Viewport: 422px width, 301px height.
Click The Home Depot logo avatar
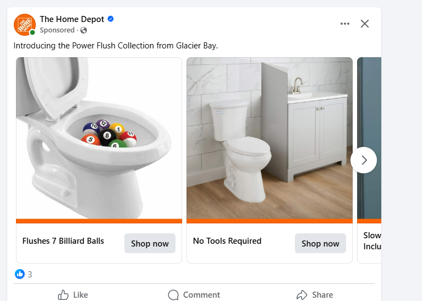click(x=24, y=24)
